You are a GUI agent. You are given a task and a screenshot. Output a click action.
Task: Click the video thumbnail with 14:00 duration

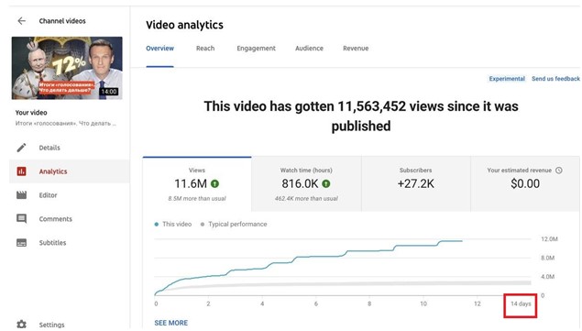click(67, 68)
